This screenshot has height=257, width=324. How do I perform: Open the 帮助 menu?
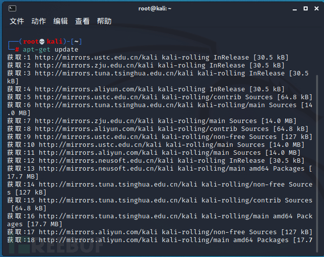click(x=104, y=21)
